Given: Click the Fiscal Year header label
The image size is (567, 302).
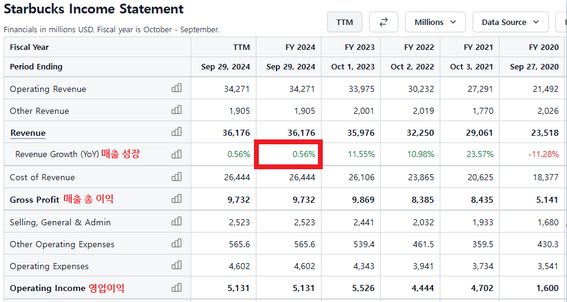Looking at the screenshot, I should coord(29,47).
